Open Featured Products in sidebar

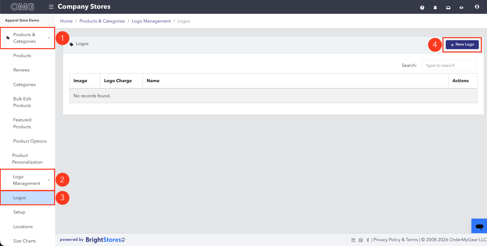(22, 123)
